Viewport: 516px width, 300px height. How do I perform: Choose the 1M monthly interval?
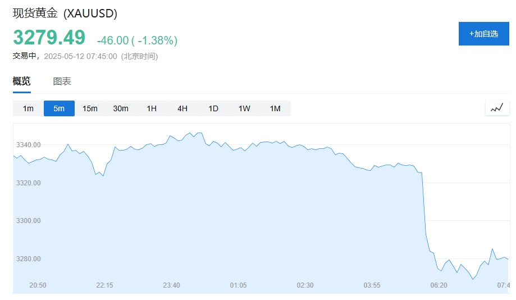coord(275,108)
